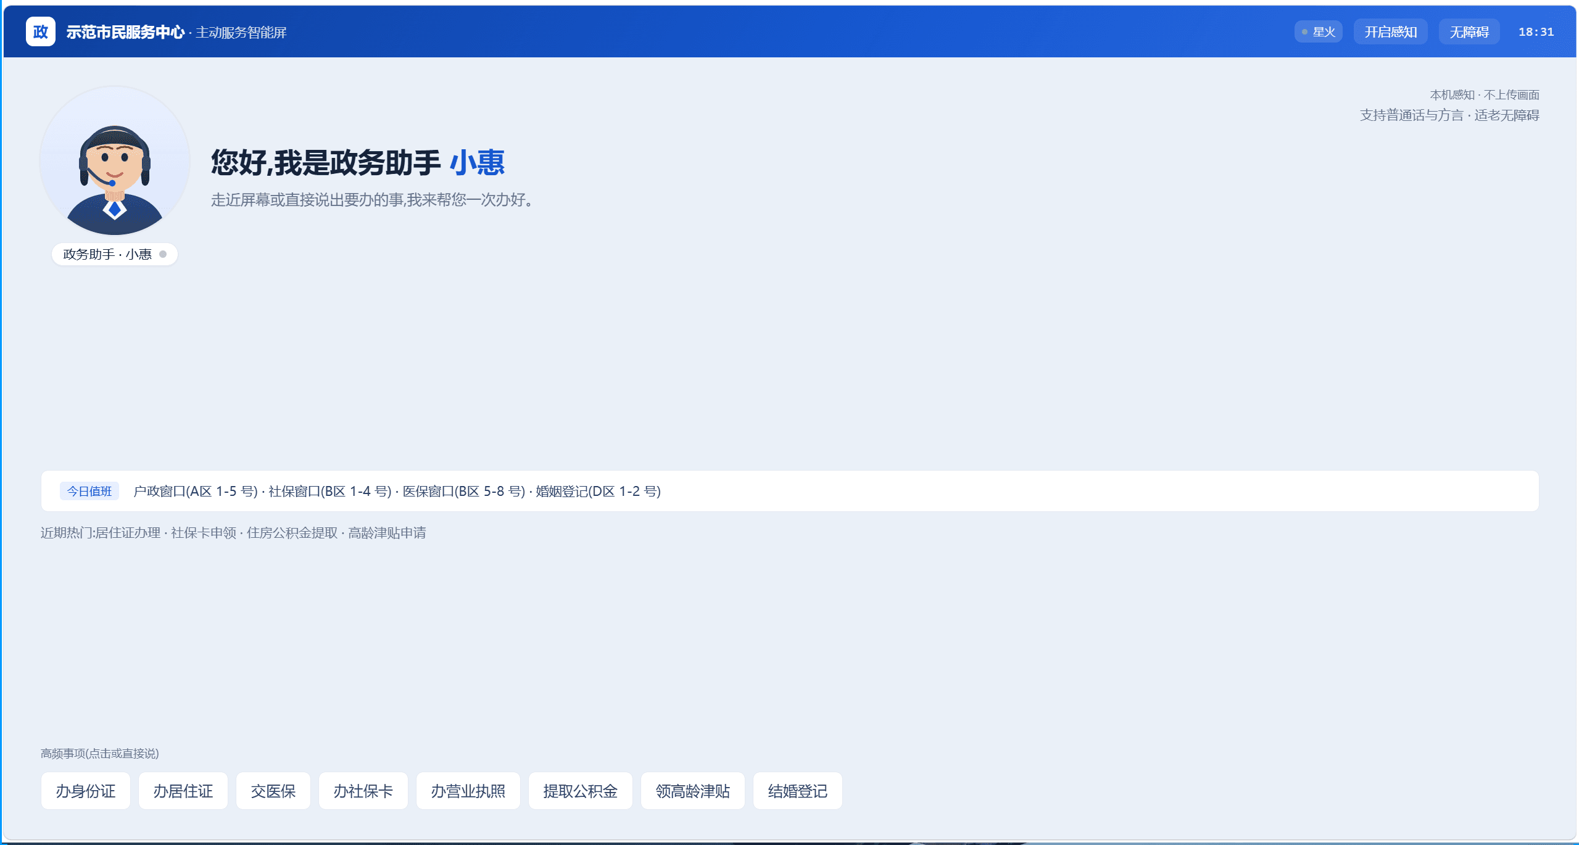This screenshot has height=845, width=1579.
Task: Click the 高频事项(点击或直接说) label
Action: coord(100,753)
